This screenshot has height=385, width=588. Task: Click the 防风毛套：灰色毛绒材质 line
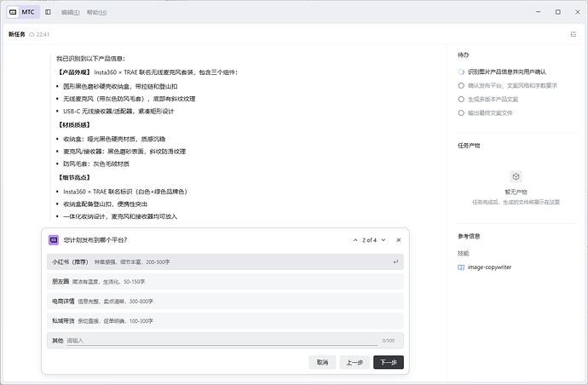point(96,164)
